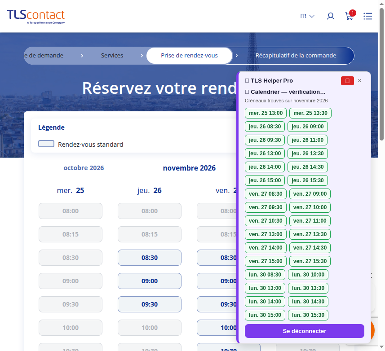Pick helper slot ven. 27 08:30
Image resolution: width=385 pixels, height=351 pixels.
pyautogui.click(x=266, y=194)
